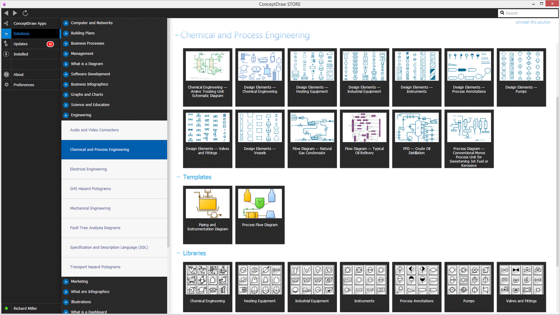Click the Updates sidebar icon
The image size is (560, 315).
click(x=6, y=44)
